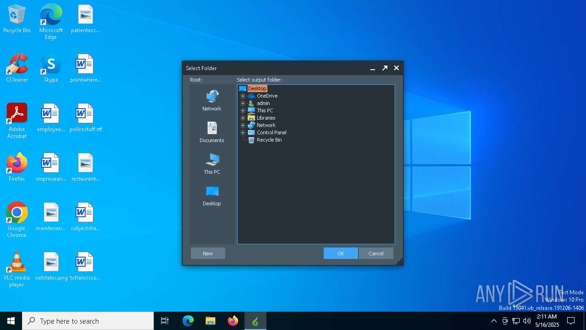The height and width of the screenshot is (330, 586).
Task: Open Task View from taskbar
Action: click(x=165, y=321)
